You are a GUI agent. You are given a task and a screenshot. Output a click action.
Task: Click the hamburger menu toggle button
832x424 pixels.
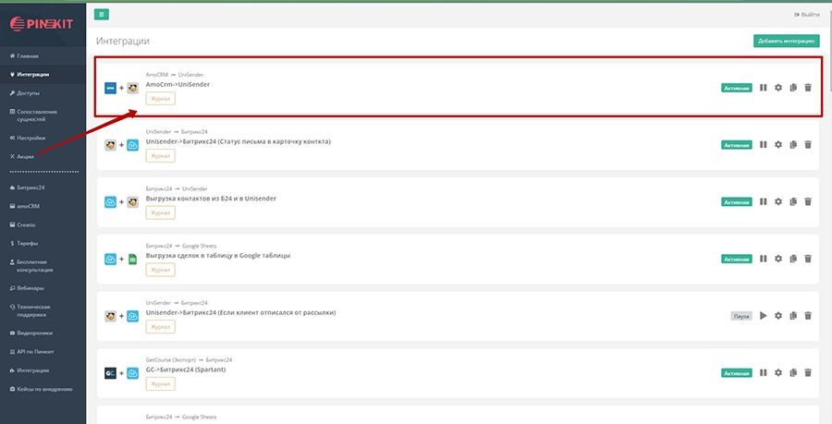coord(102,14)
